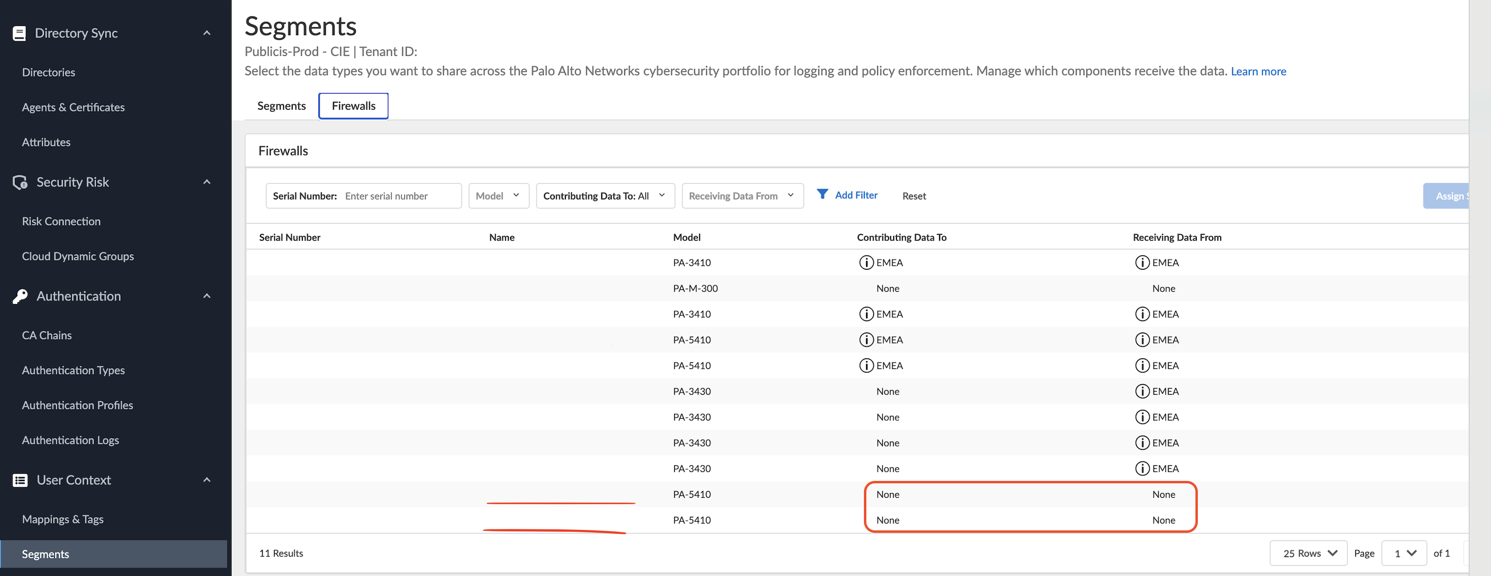Screen dimensions: 1491x576
Task: Click info icon in first Receiving Data row
Action: (1142, 263)
